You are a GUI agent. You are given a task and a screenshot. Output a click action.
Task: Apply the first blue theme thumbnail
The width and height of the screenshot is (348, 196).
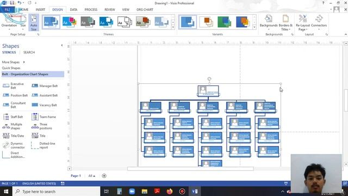coord(51,22)
